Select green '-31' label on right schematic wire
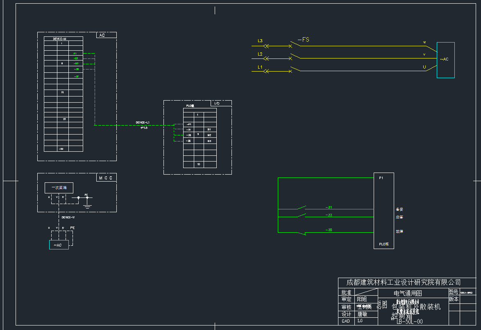This screenshot has width=481, height=330. 329,207
